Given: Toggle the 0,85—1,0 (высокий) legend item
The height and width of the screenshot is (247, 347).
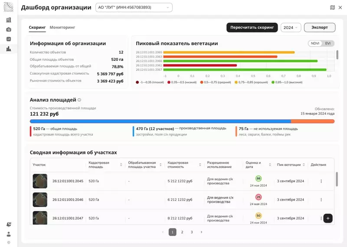Looking at the screenshot, I should tap(287, 82).
